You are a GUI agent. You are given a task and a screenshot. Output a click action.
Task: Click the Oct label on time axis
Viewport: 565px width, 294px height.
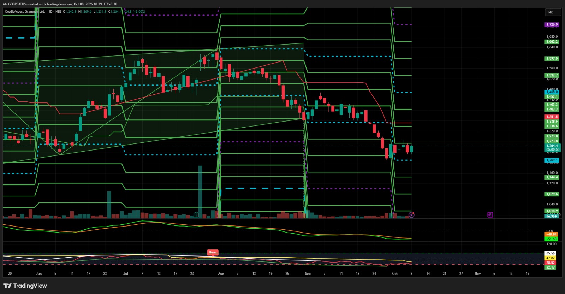tap(395, 274)
